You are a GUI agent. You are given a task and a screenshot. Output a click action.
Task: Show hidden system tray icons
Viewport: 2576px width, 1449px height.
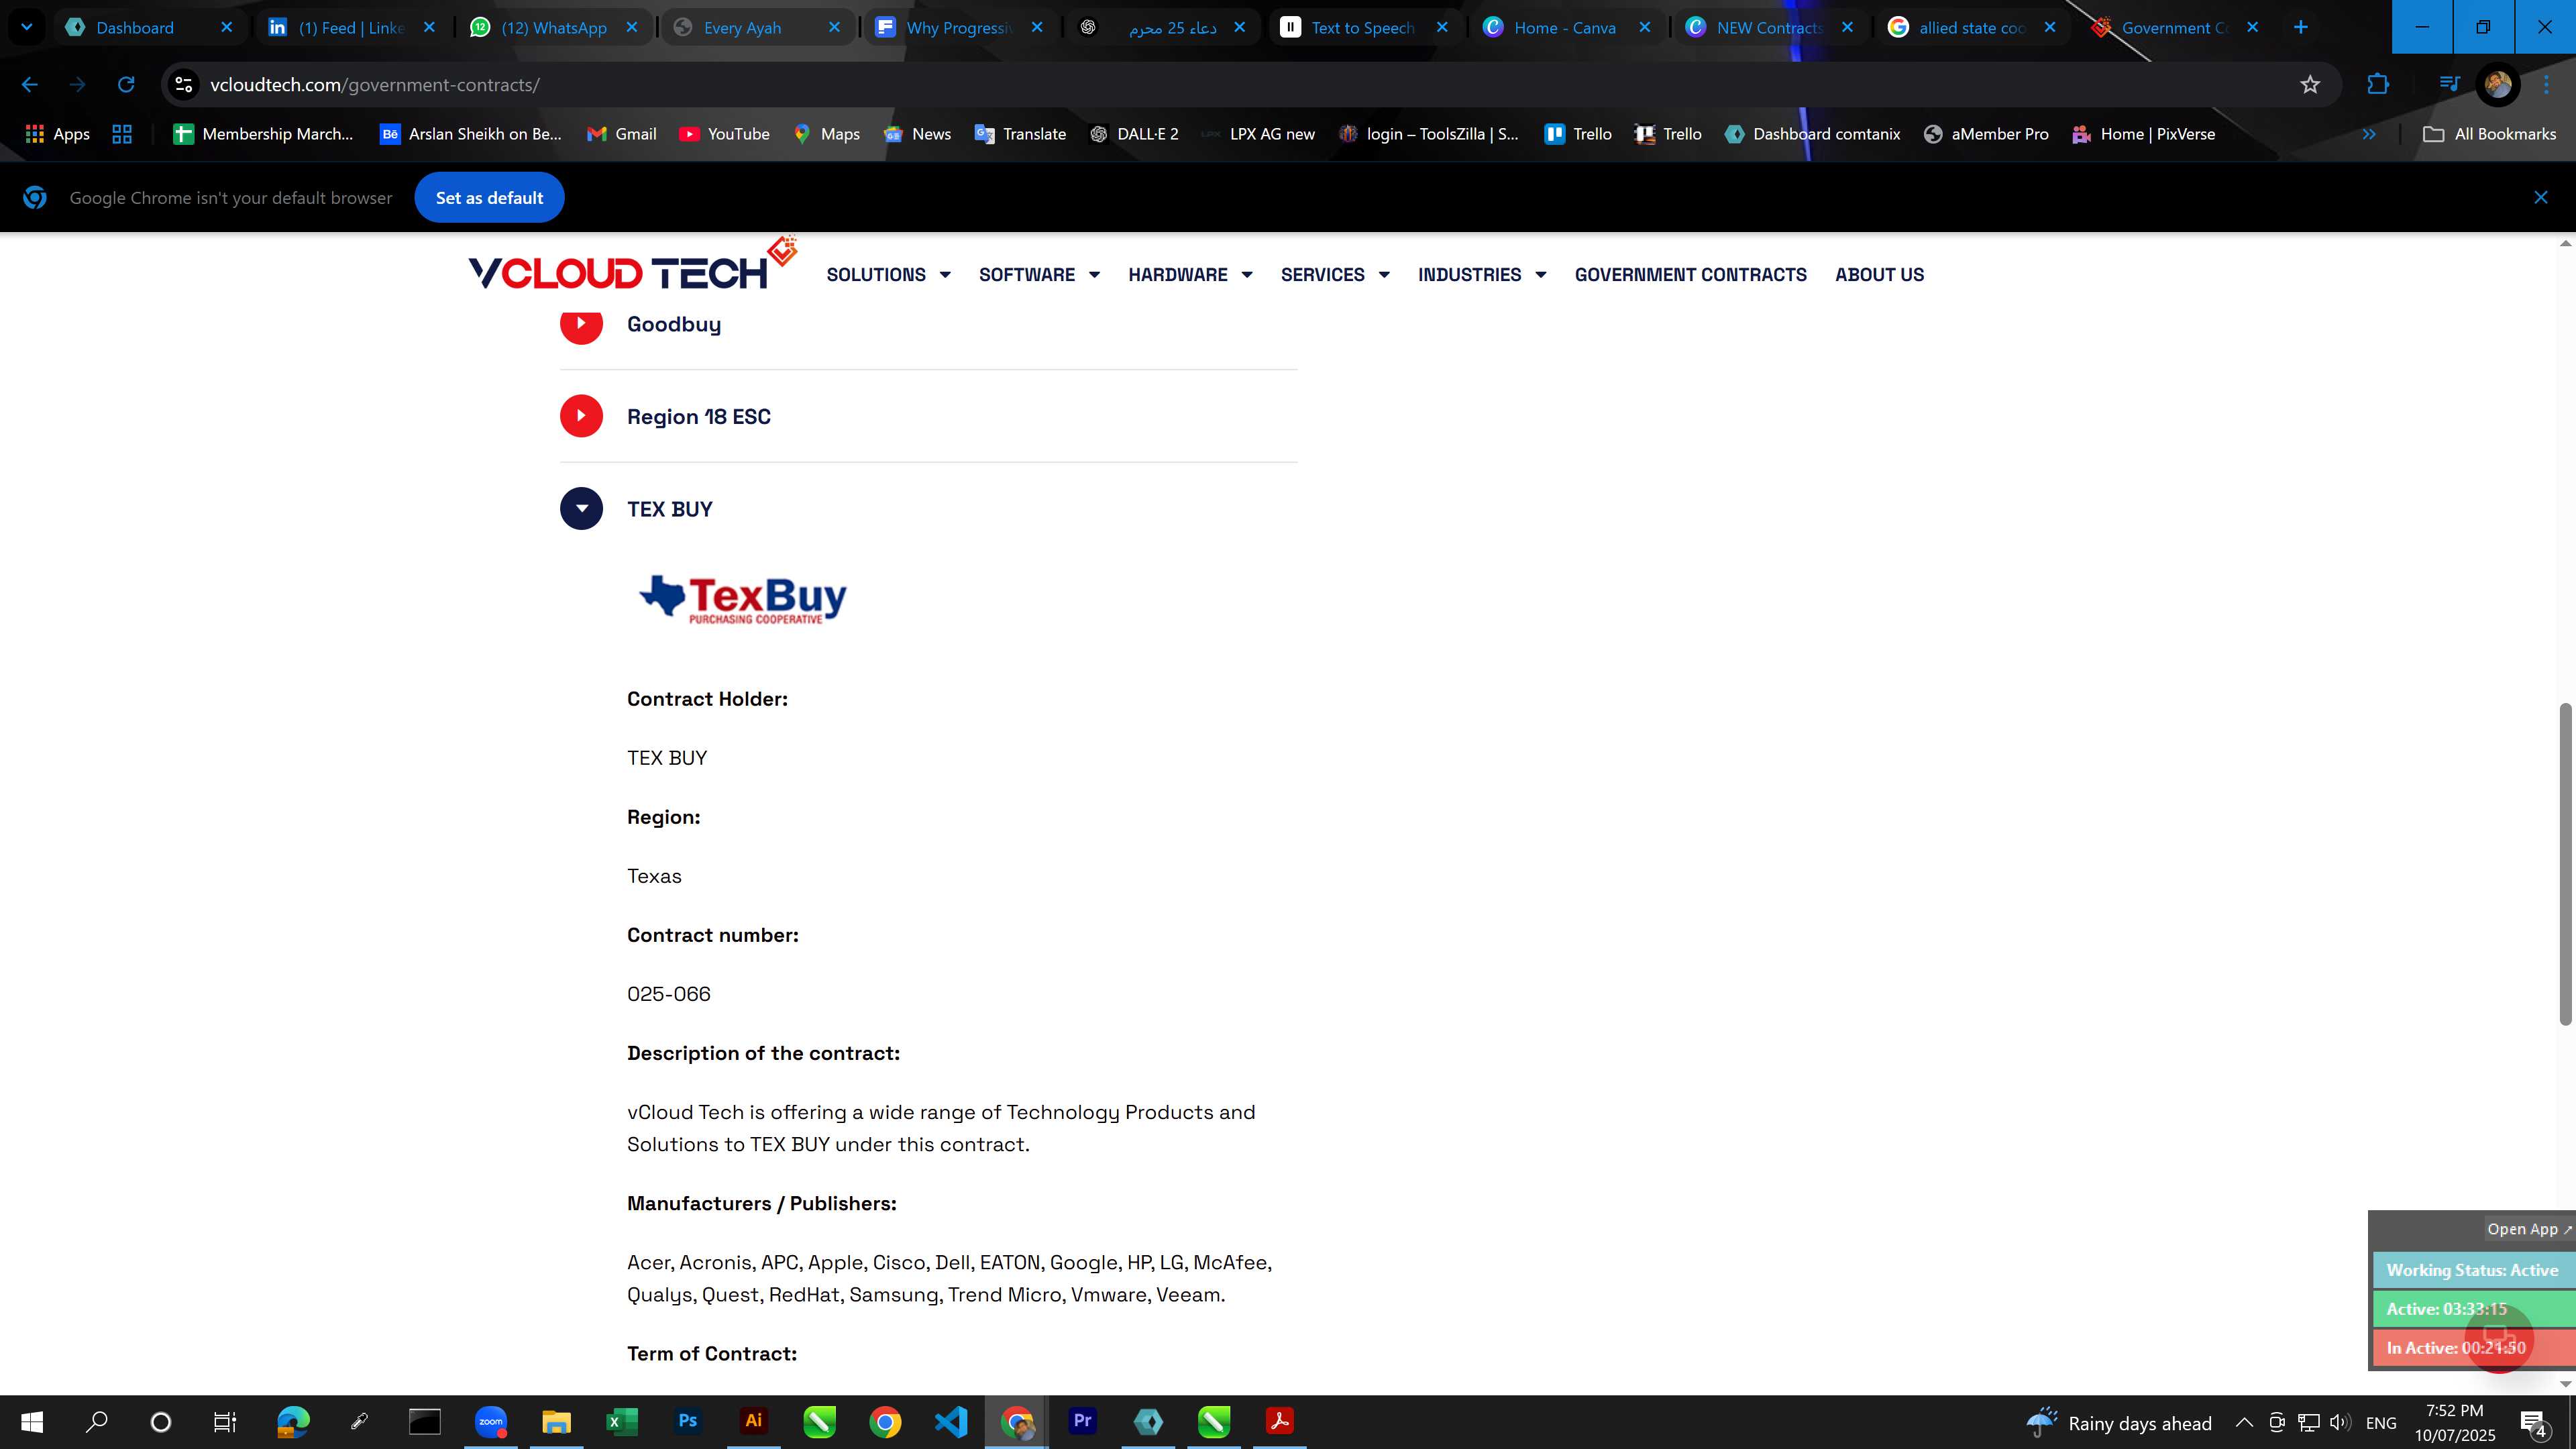click(2244, 1423)
